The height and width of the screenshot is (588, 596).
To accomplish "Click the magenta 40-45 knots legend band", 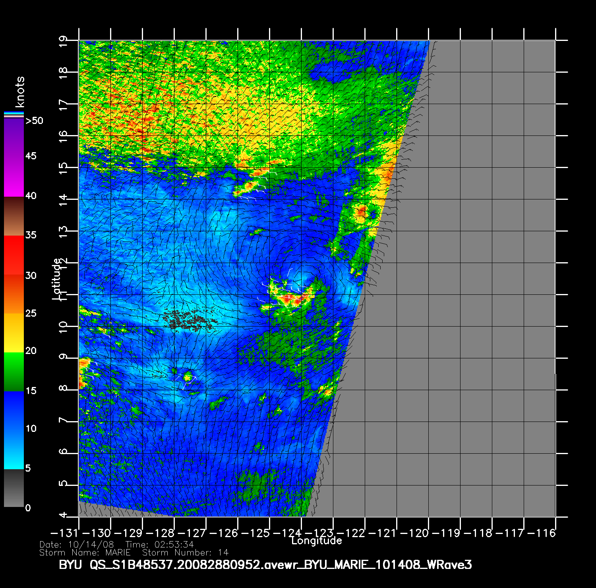I will pos(14,177).
